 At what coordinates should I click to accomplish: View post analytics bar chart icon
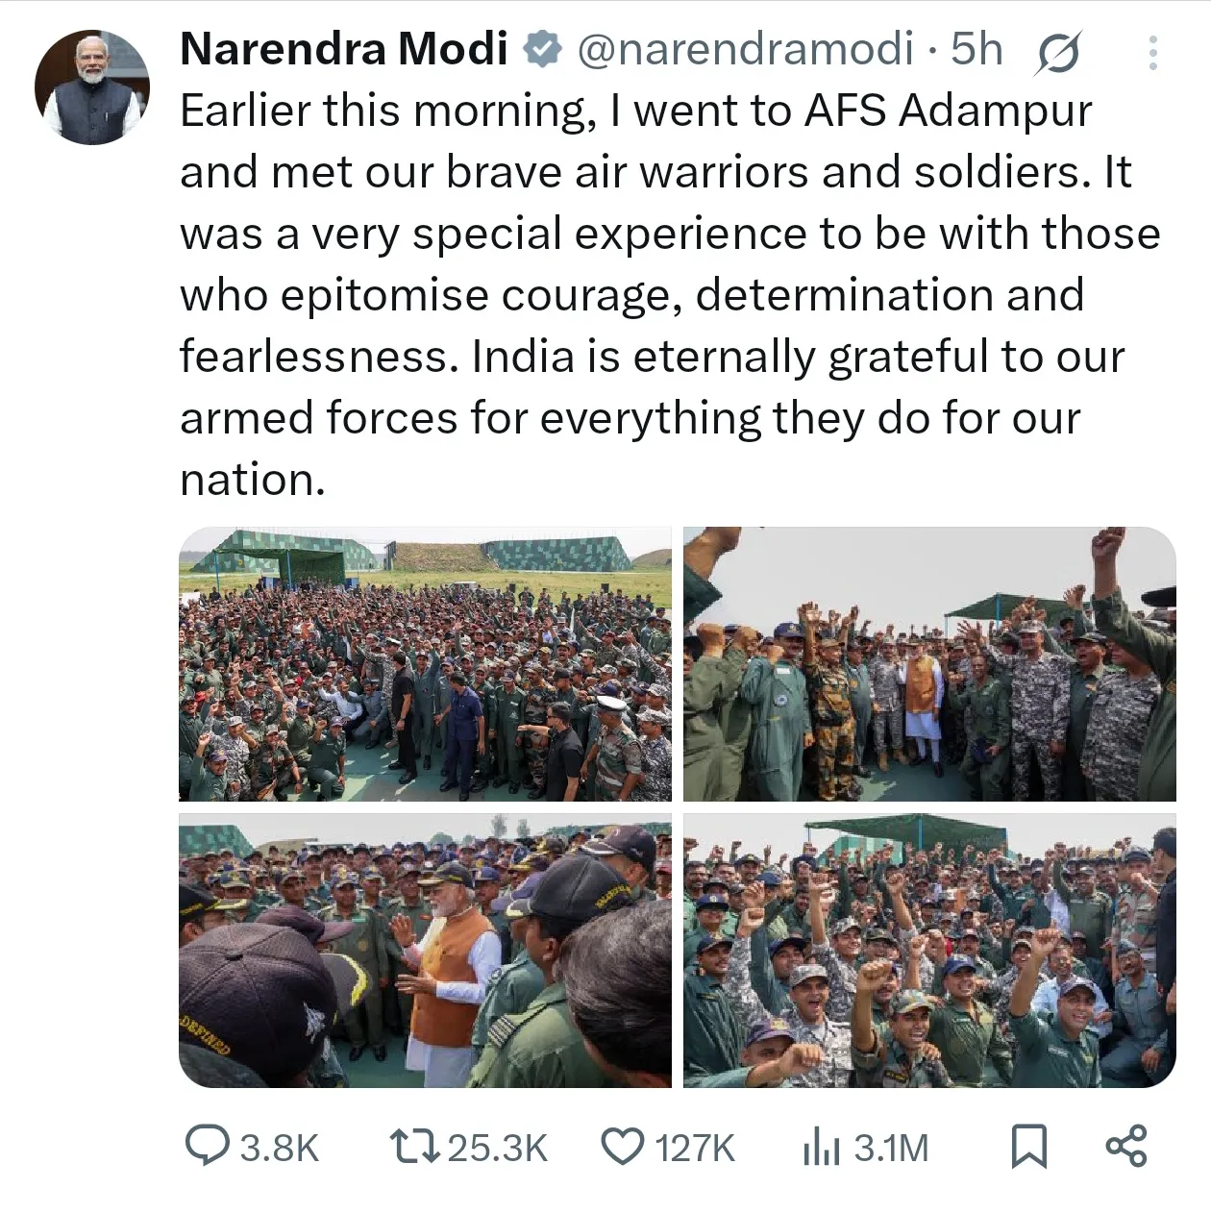click(x=822, y=1148)
